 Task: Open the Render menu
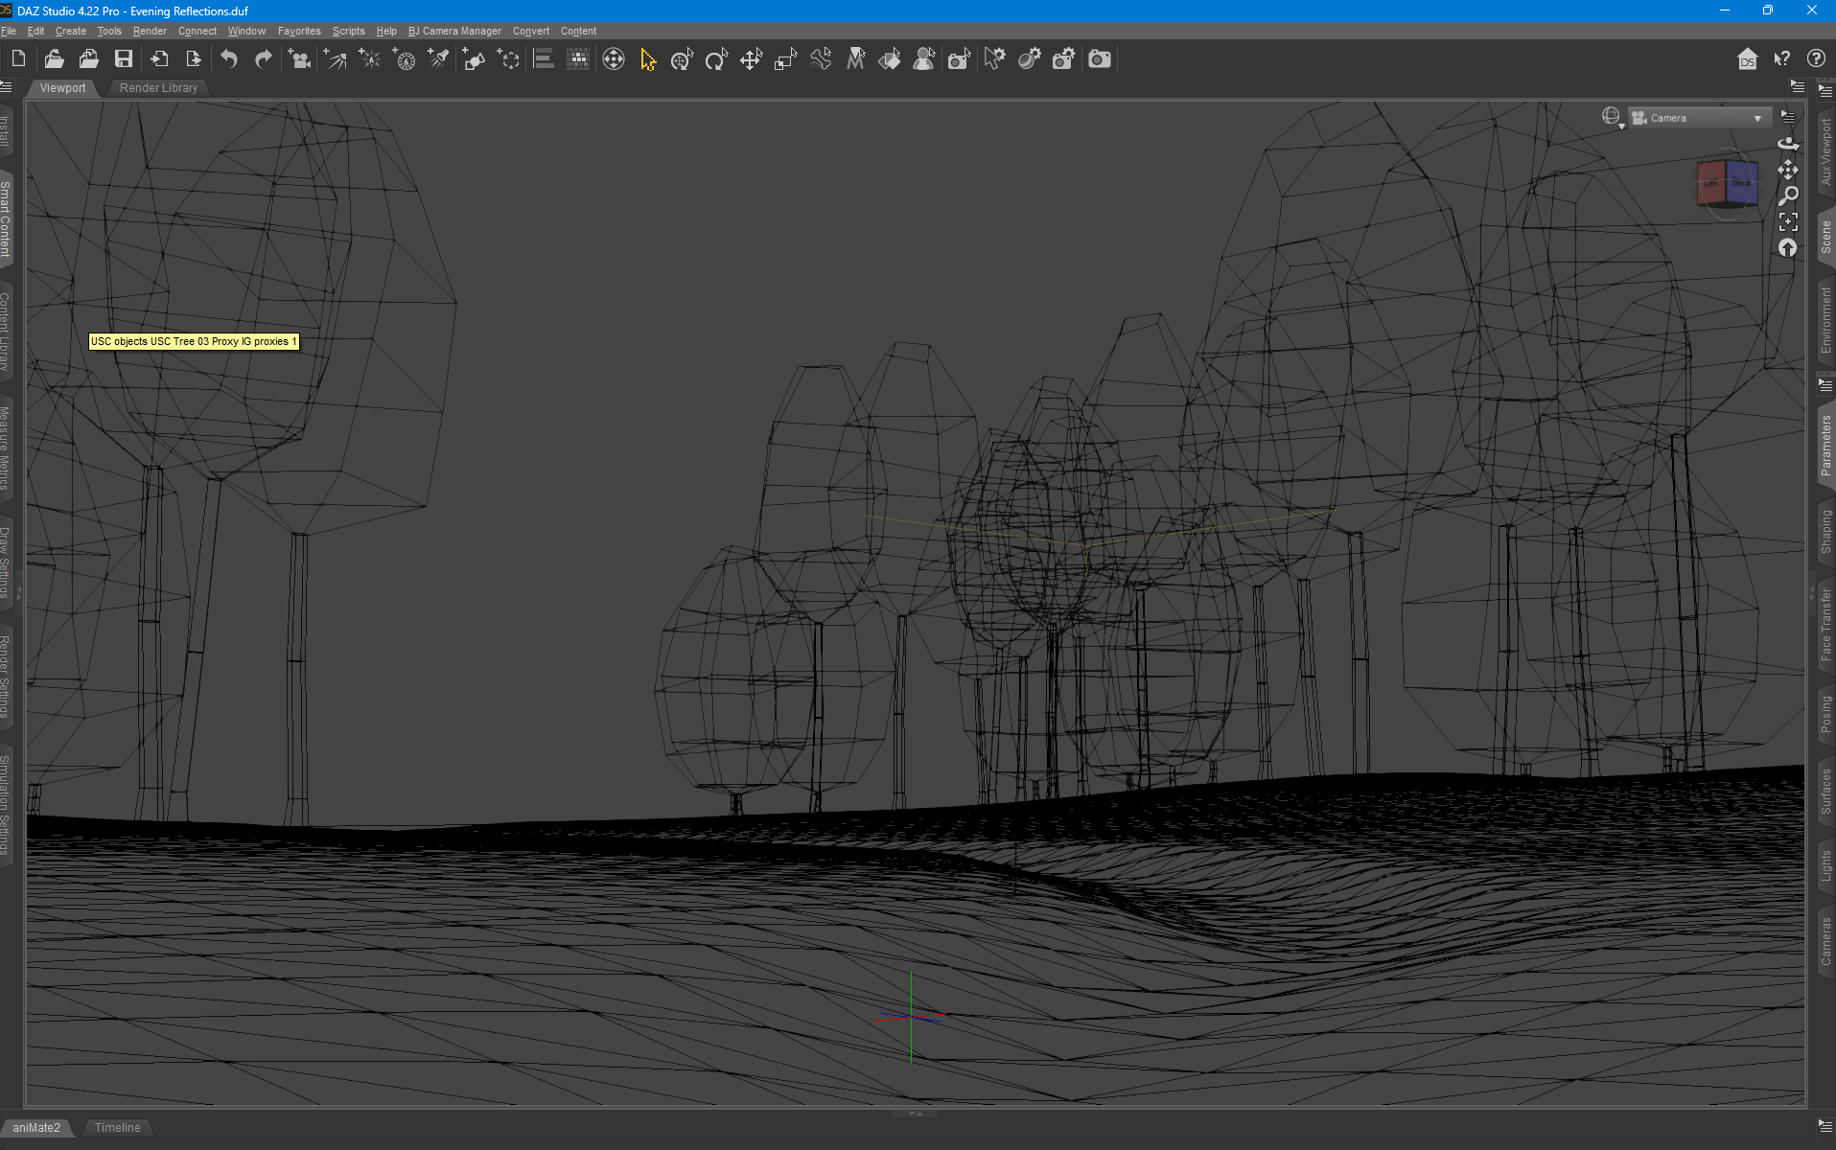pos(150,31)
